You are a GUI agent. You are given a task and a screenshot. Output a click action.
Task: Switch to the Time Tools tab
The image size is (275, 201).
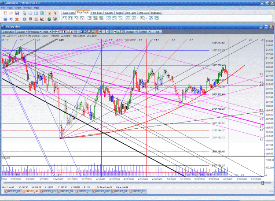pyautogui.click(x=97, y=13)
